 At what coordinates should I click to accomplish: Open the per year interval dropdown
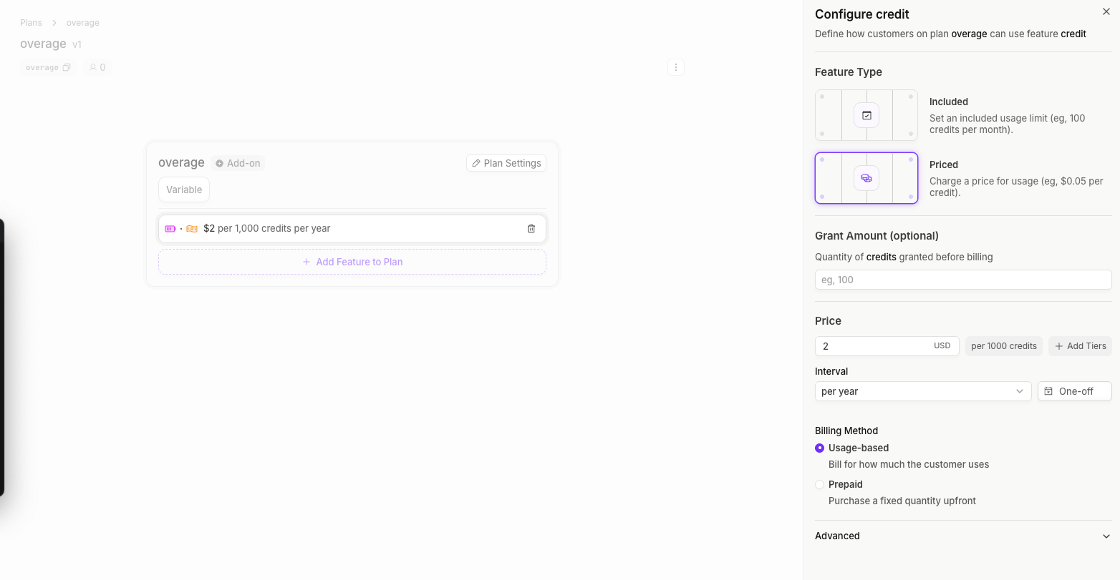(x=922, y=391)
